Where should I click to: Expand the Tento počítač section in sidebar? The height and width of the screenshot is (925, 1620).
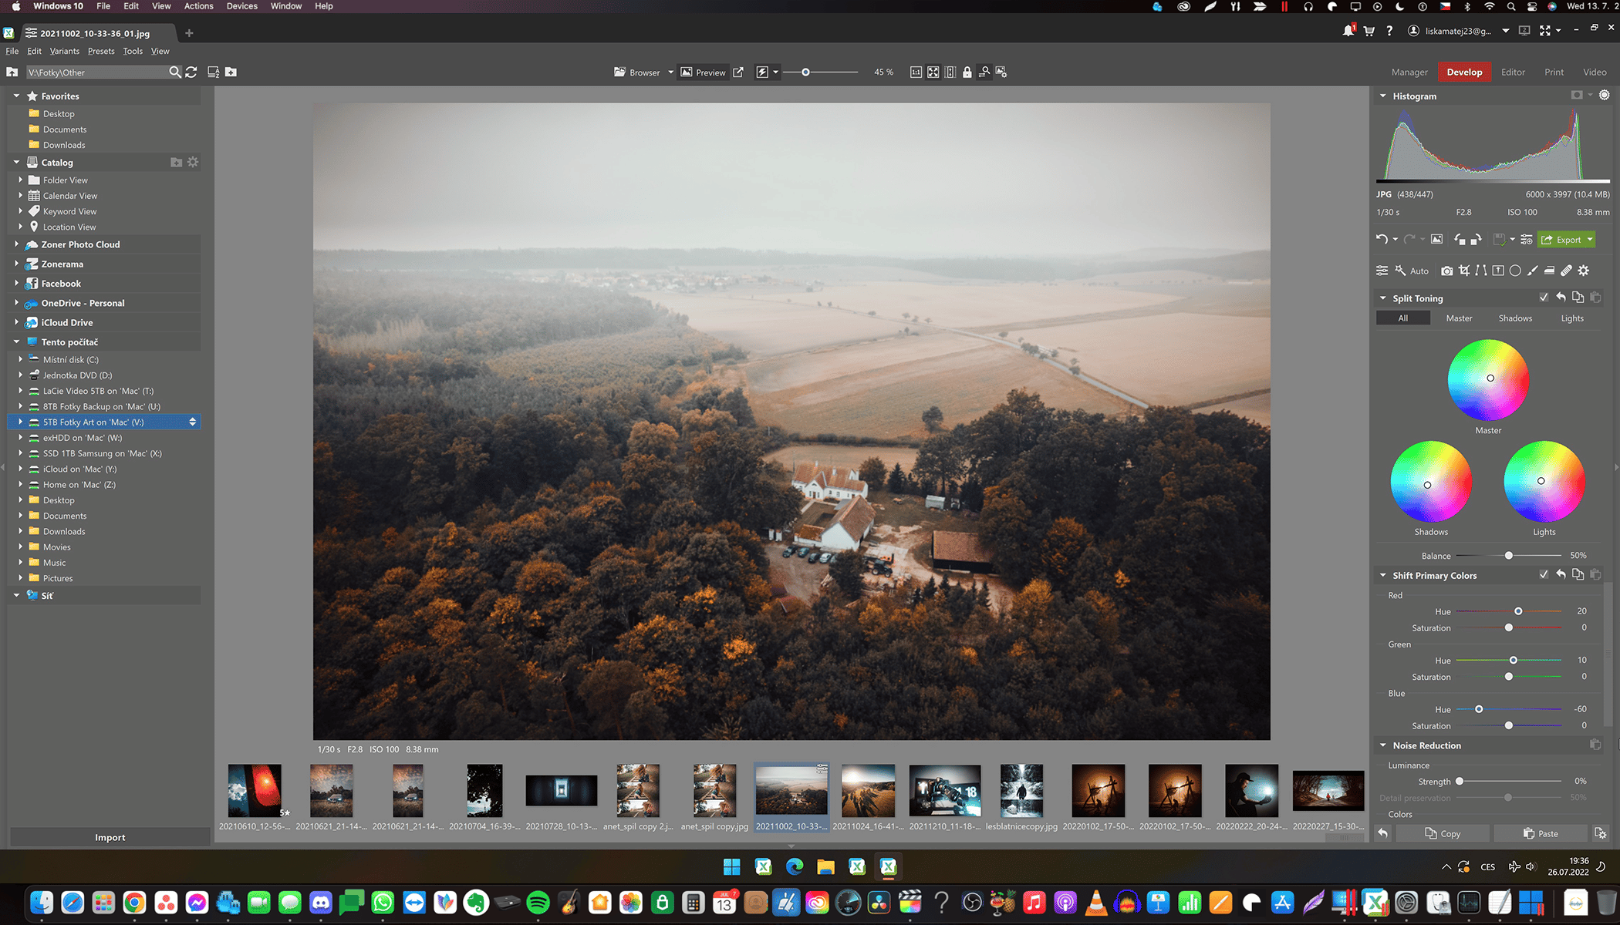[x=15, y=341]
